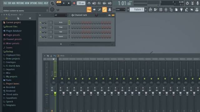Viewport: 200px width, 112px height.
Task: Toggle the note/clip grouping icon
Action: 99,10
